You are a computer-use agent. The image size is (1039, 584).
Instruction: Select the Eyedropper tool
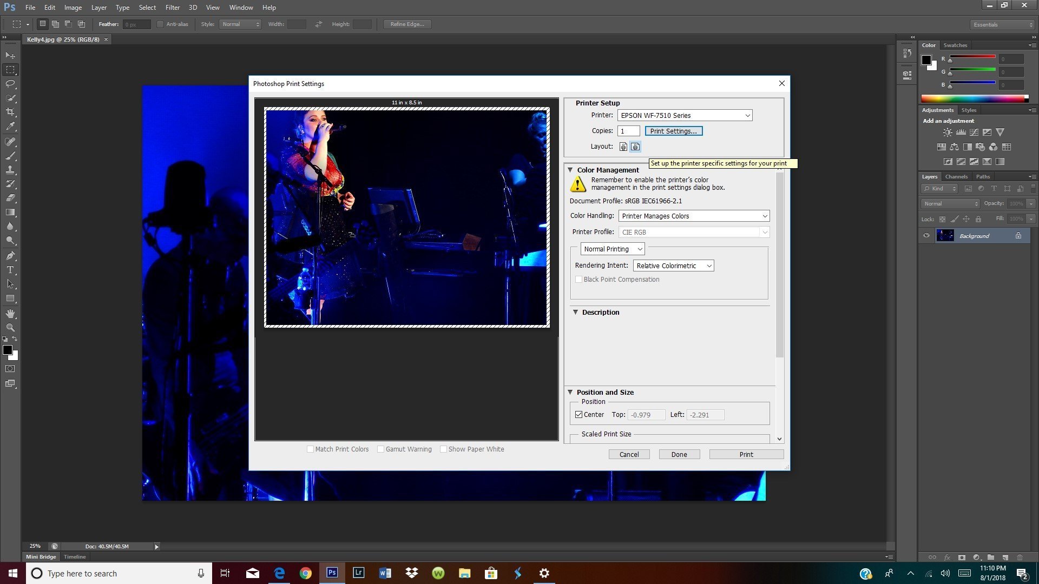click(x=10, y=126)
